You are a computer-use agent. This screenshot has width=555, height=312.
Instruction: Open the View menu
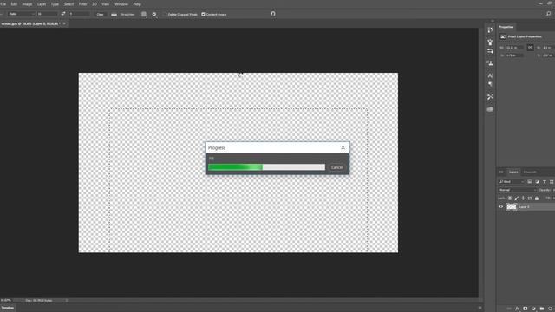click(106, 4)
